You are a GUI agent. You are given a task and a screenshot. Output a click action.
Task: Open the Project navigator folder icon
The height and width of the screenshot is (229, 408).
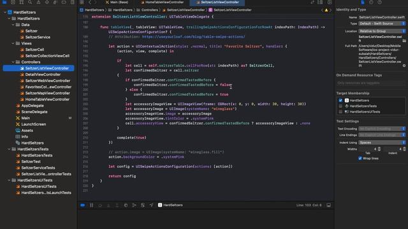pyautogui.click(x=4, y=2)
